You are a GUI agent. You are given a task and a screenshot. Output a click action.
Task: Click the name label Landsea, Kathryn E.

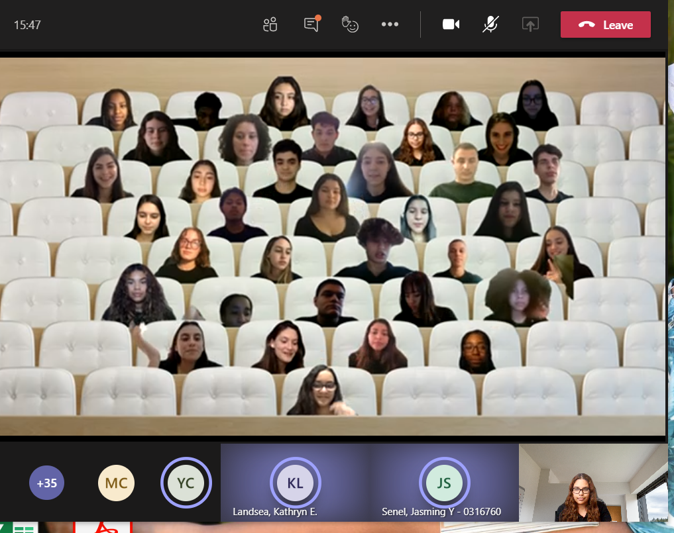(275, 512)
